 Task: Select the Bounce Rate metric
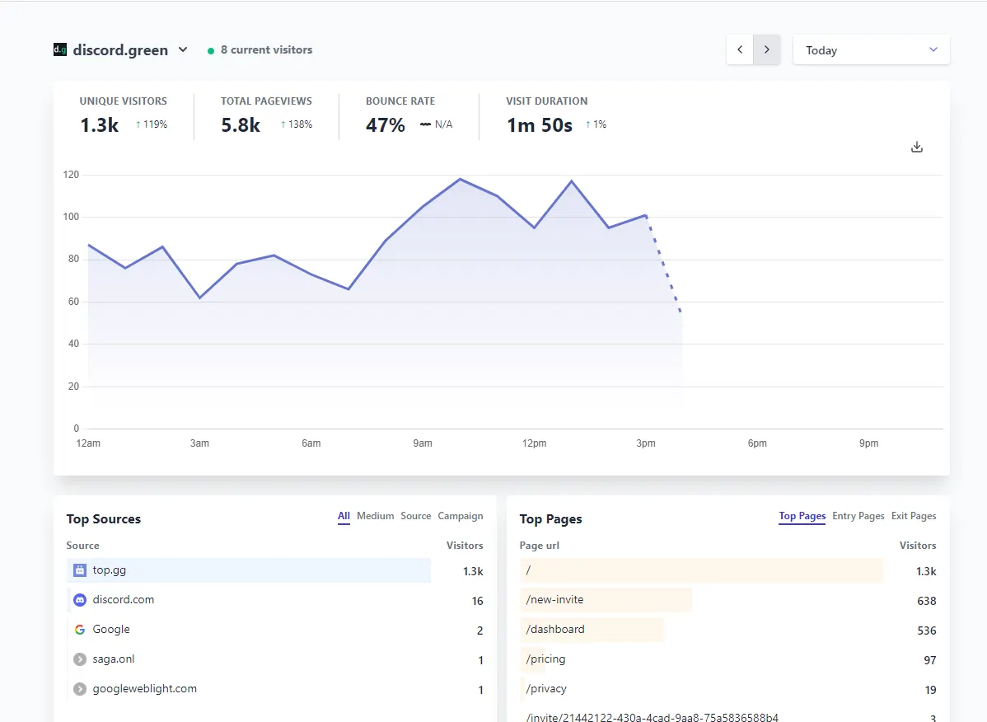point(409,116)
